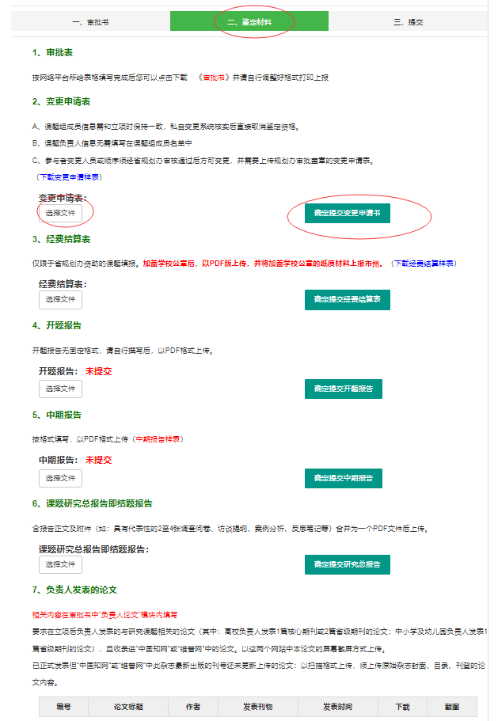This screenshot has height=721, width=498.
Task: Select the 二、鉴定材料 tab
Action: click(x=249, y=21)
